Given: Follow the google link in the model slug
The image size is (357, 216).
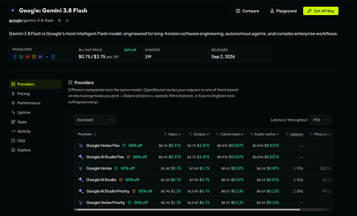Looking at the screenshot, I should [15, 21].
